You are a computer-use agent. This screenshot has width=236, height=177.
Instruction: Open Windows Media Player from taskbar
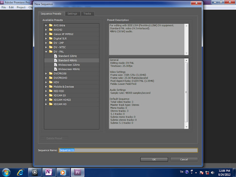(x=63, y=173)
